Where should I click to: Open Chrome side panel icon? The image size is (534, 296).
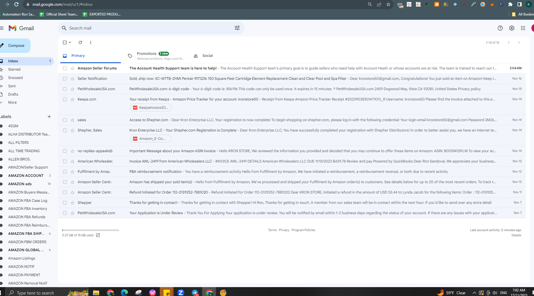click(x=520, y=4)
